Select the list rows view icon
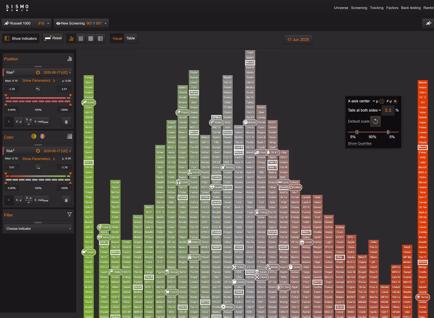The width and height of the screenshot is (434, 318). point(100,38)
